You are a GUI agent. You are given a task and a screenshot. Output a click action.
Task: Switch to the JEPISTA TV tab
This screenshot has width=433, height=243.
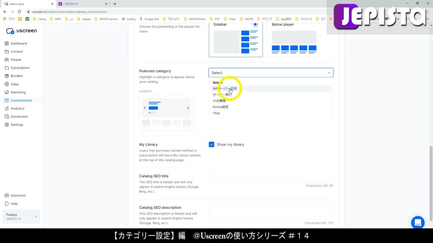(x=82, y=4)
